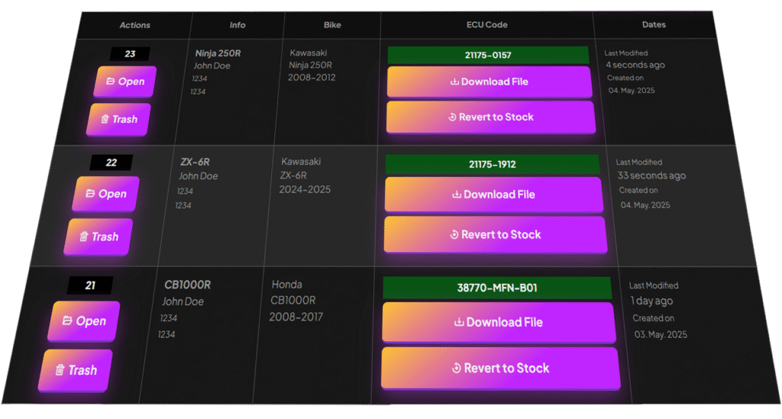Select the Actions column header
The width and height of the screenshot is (782, 419).
click(135, 25)
